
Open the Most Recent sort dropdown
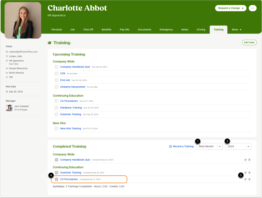tap(210, 146)
